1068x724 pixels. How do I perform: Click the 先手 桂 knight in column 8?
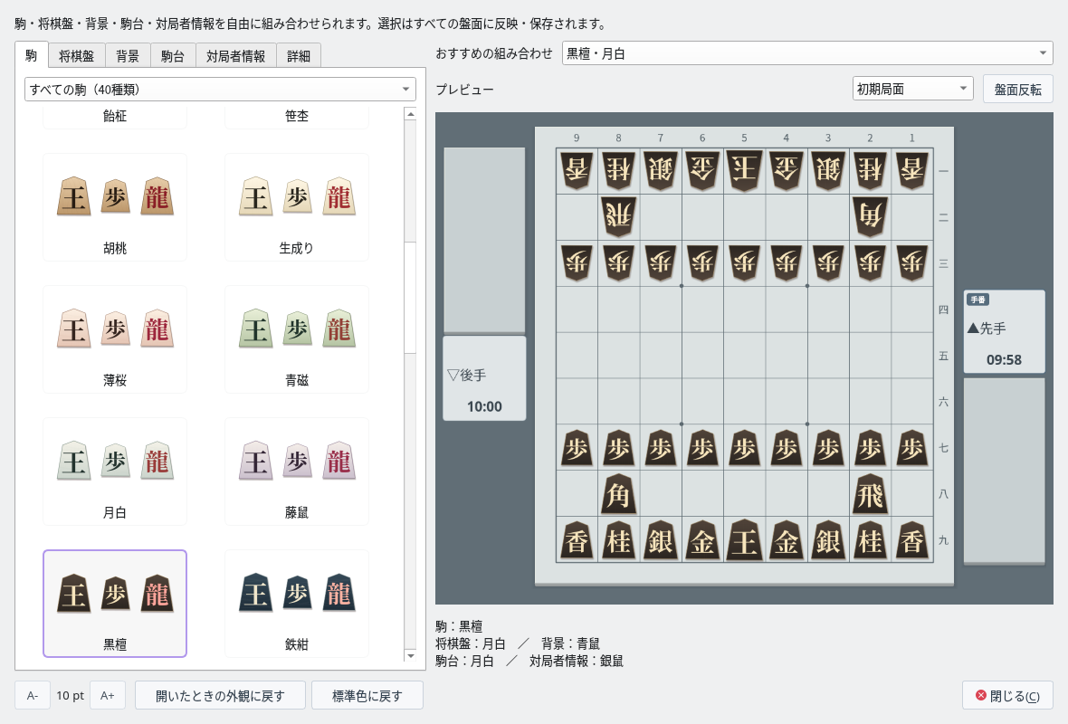click(x=618, y=541)
